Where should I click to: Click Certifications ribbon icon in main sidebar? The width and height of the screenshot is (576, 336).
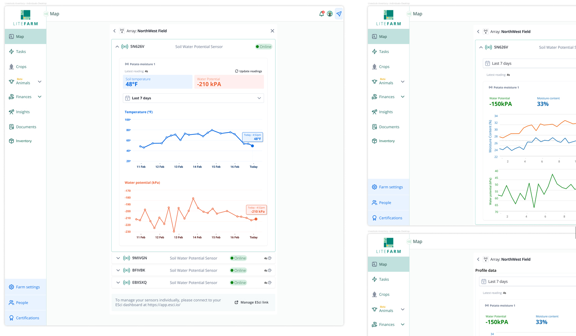click(x=12, y=318)
